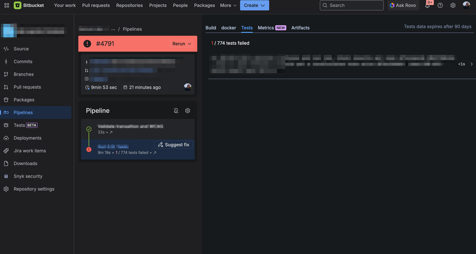
Task: Expand the breadcrumb ellipsis
Action: point(113,29)
